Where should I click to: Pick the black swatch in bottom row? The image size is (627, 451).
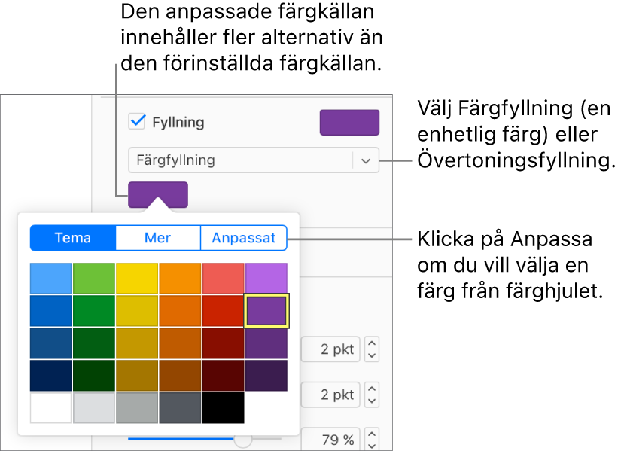tap(223, 407)
